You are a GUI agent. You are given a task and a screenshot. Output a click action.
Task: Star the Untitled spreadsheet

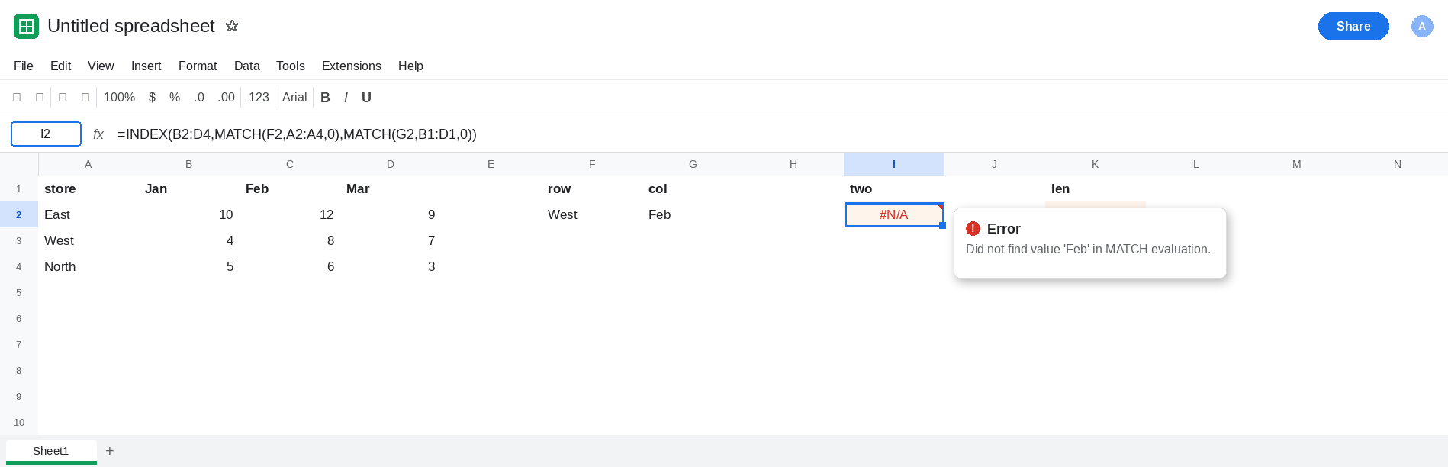pos(232,26)
